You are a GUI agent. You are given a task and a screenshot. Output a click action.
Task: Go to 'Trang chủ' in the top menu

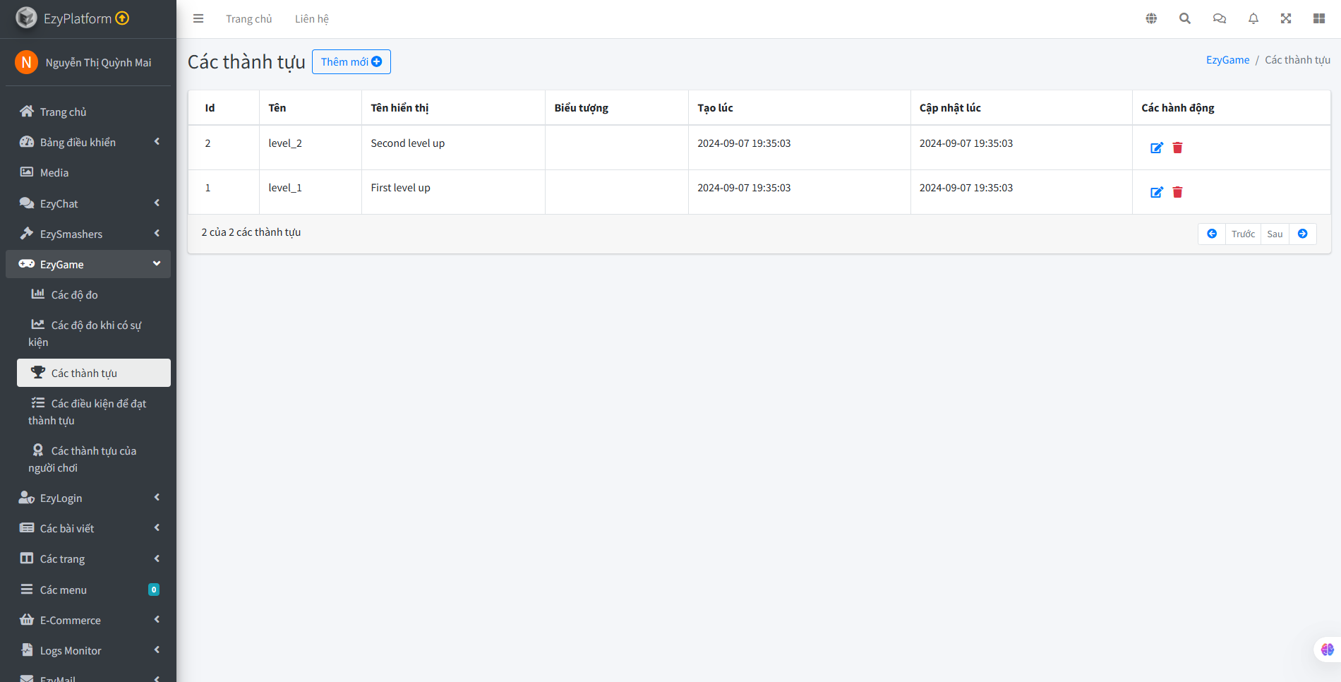(x=249, y=18)
